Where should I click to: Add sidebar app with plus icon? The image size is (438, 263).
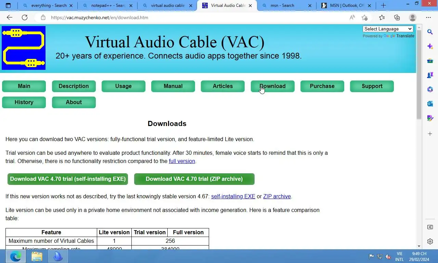430,134
